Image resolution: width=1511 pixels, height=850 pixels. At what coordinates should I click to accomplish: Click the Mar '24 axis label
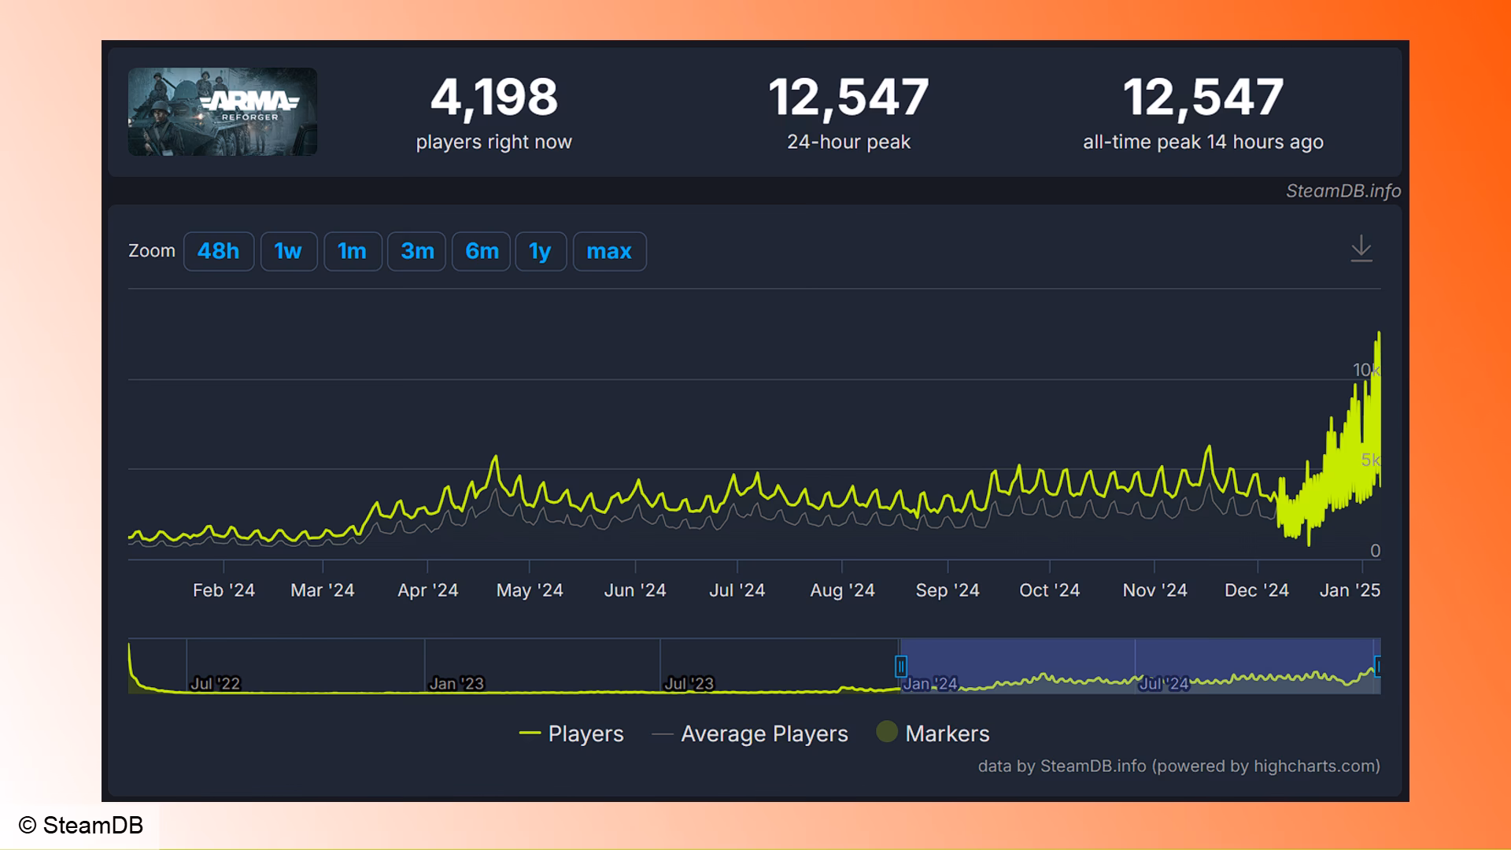(323, 590)
